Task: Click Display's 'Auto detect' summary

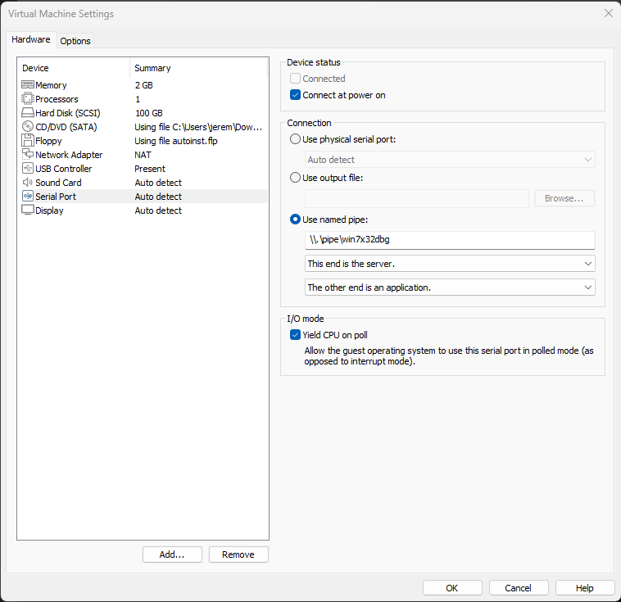Action: coord(158,210)
